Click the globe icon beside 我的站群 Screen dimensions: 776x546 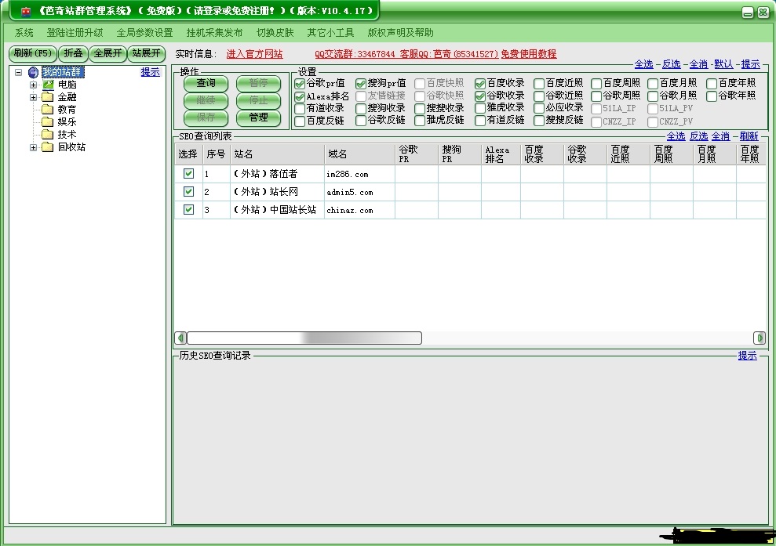[33, 72]
